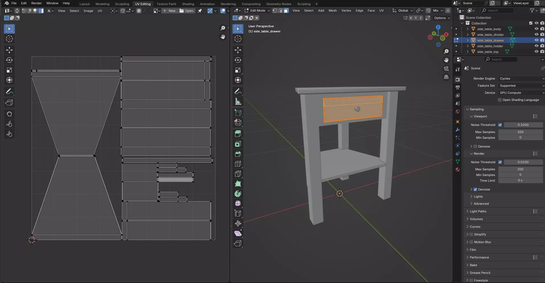Select the Pinch tool in UV editor

coord(9,134)
